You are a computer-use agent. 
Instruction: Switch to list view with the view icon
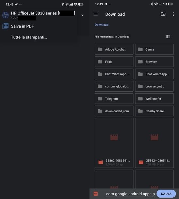[x=168, y=37]
